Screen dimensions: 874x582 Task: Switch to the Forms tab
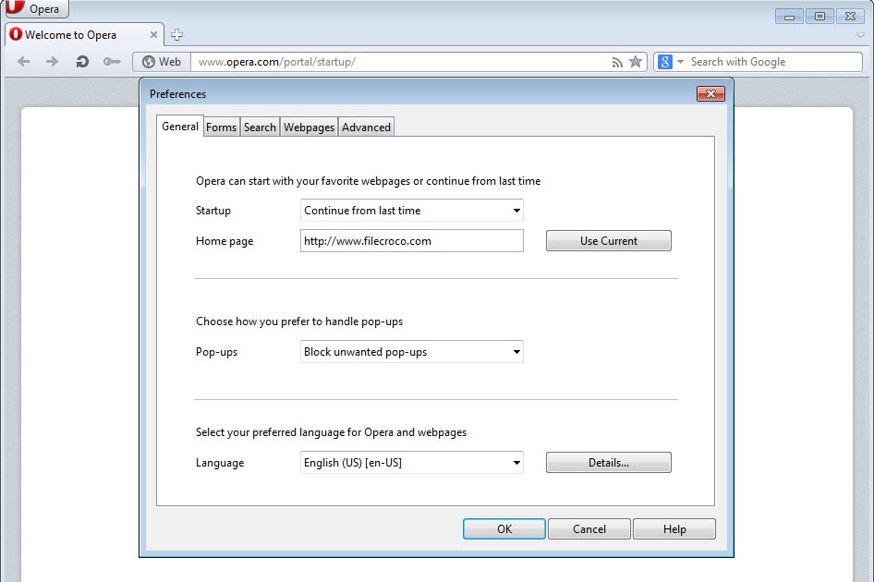[x=222, y=127]
